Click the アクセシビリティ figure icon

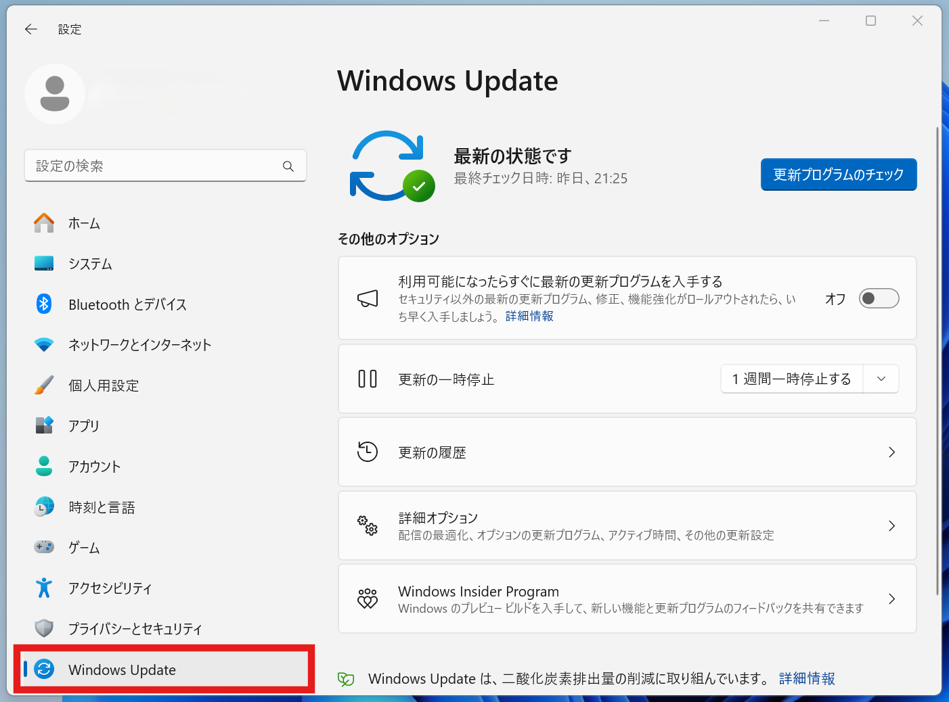[44, 588]
